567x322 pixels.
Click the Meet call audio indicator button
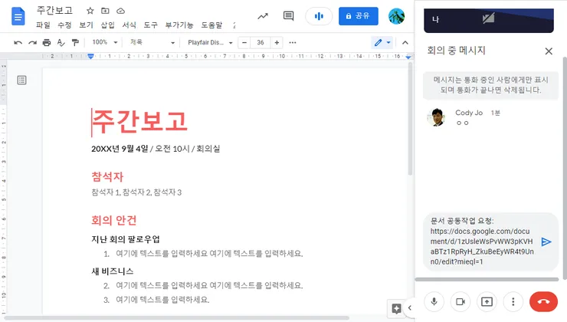(319, 16)
